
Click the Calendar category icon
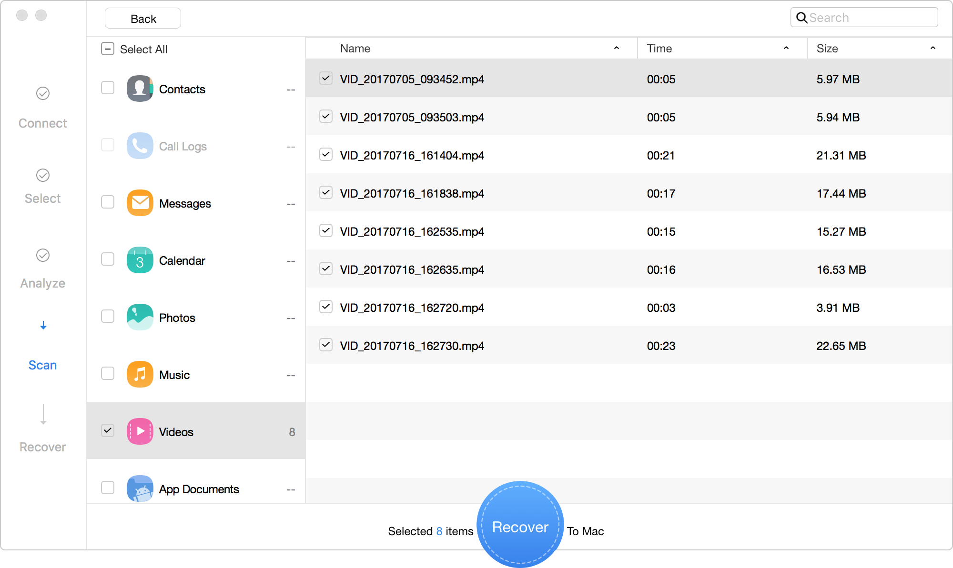tap(140, 260)
